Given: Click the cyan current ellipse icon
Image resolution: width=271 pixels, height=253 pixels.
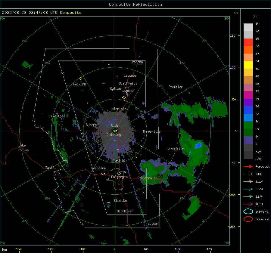Looking at the screenshot, I should click(248, 211).
